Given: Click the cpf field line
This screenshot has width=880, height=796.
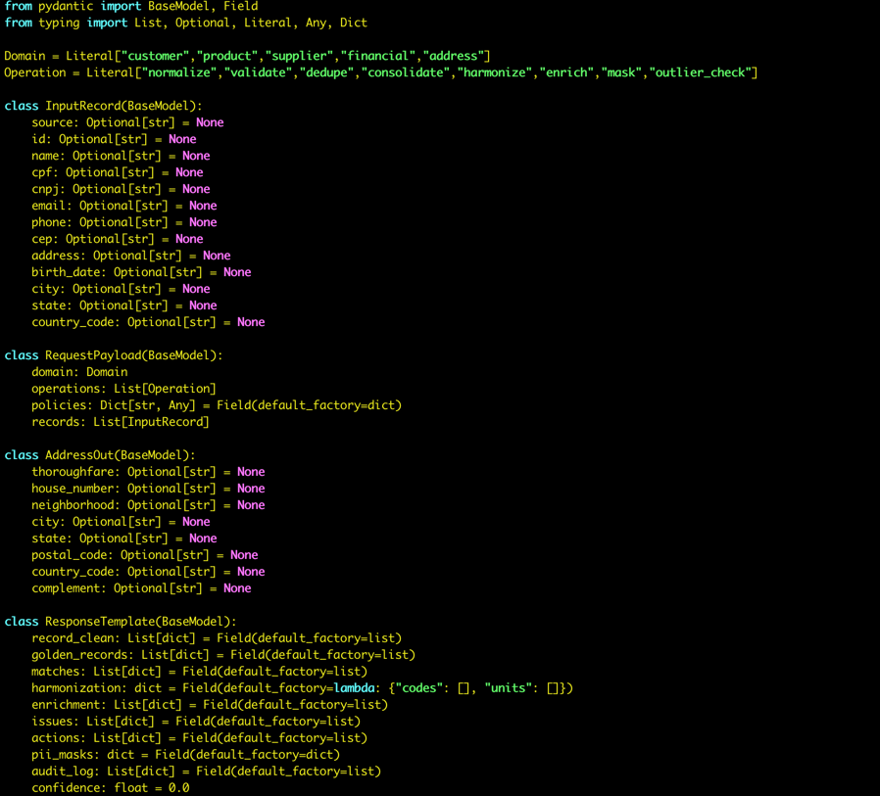Looking at the screenshot, I should (117, 172).
